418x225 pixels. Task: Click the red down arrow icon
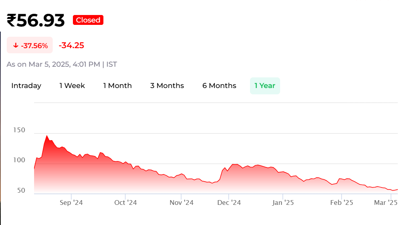(x=15, y=45)
